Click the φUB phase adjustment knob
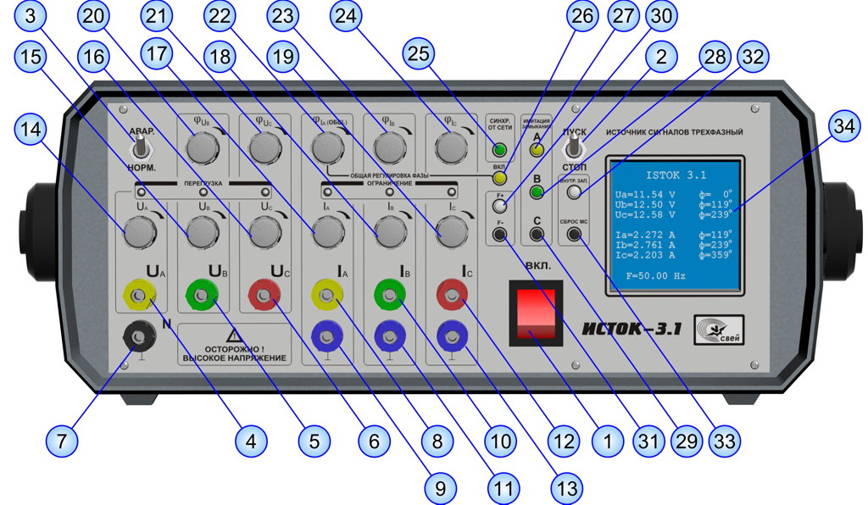The image size is (868, 505). point(201,149)
